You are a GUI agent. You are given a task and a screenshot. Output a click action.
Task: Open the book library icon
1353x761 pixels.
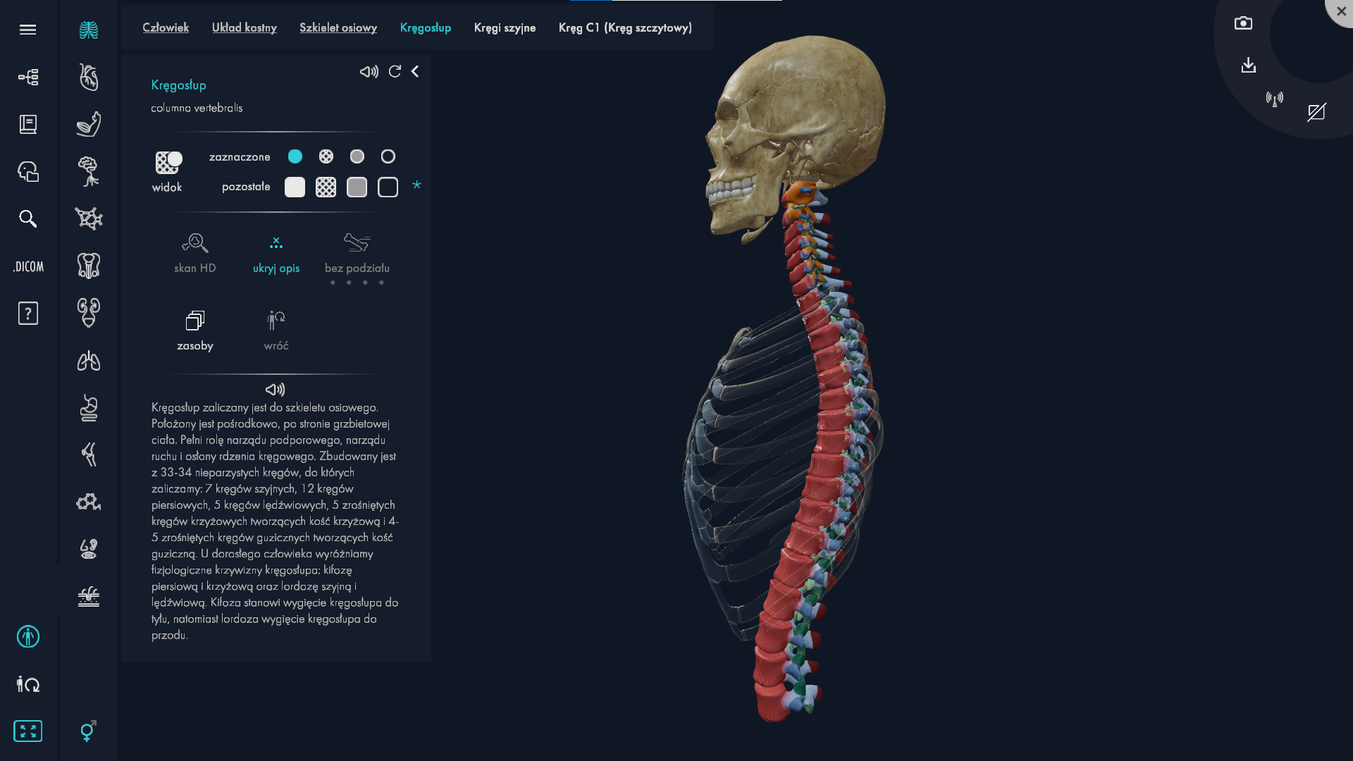coord(27,124)
